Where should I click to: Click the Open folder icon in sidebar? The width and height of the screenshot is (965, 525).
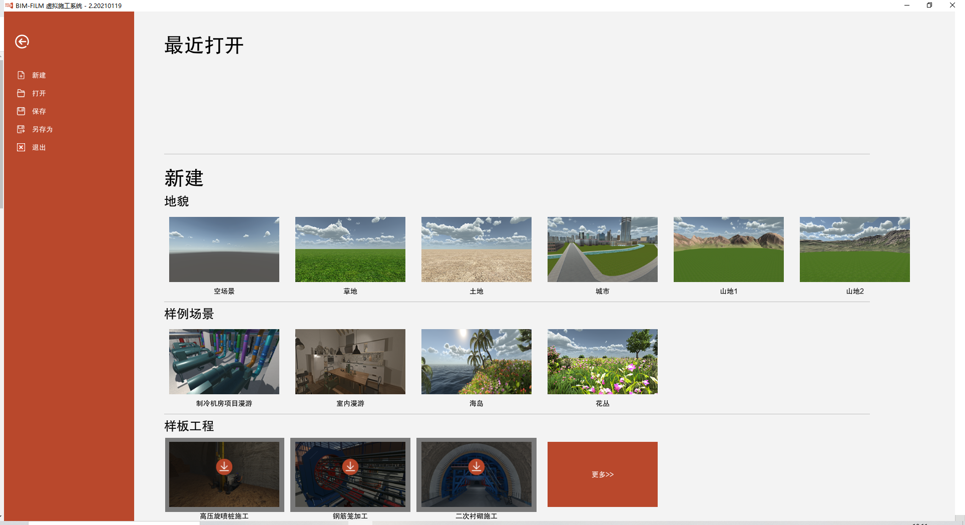pyautogui.click(x=21, y=93)
